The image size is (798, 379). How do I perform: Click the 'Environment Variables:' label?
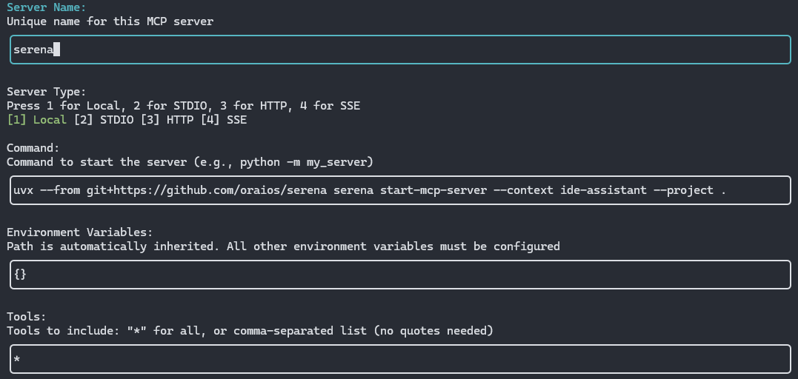coord(79,232)
